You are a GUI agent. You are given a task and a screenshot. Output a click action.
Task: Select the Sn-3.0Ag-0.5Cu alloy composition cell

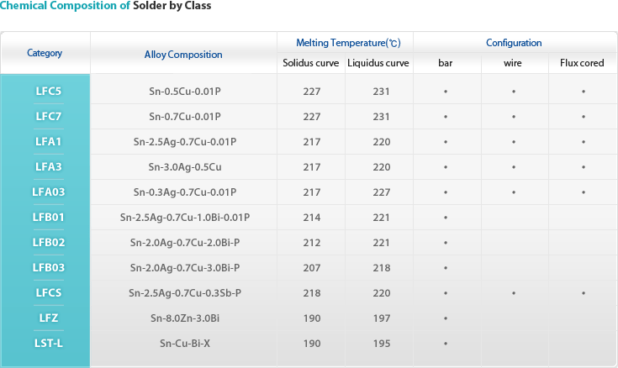tap(185, 166)
